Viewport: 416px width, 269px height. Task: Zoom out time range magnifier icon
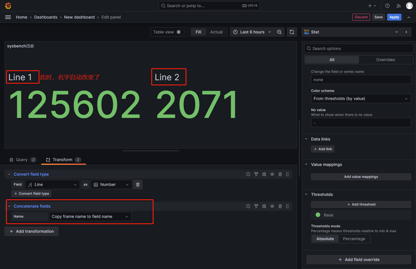coord(279,32)
